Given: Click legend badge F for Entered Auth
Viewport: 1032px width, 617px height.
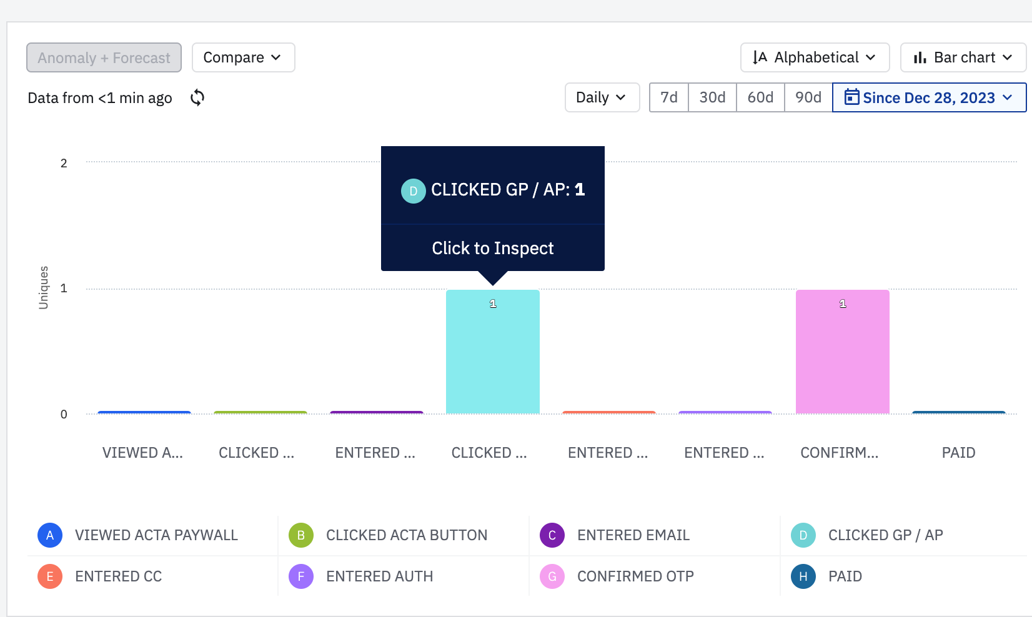Looking at the screenshot, I should click(301, 576).
